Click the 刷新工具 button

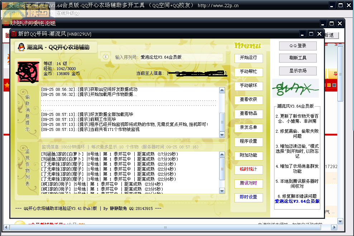pyautogui.click(x=298, y=58)
